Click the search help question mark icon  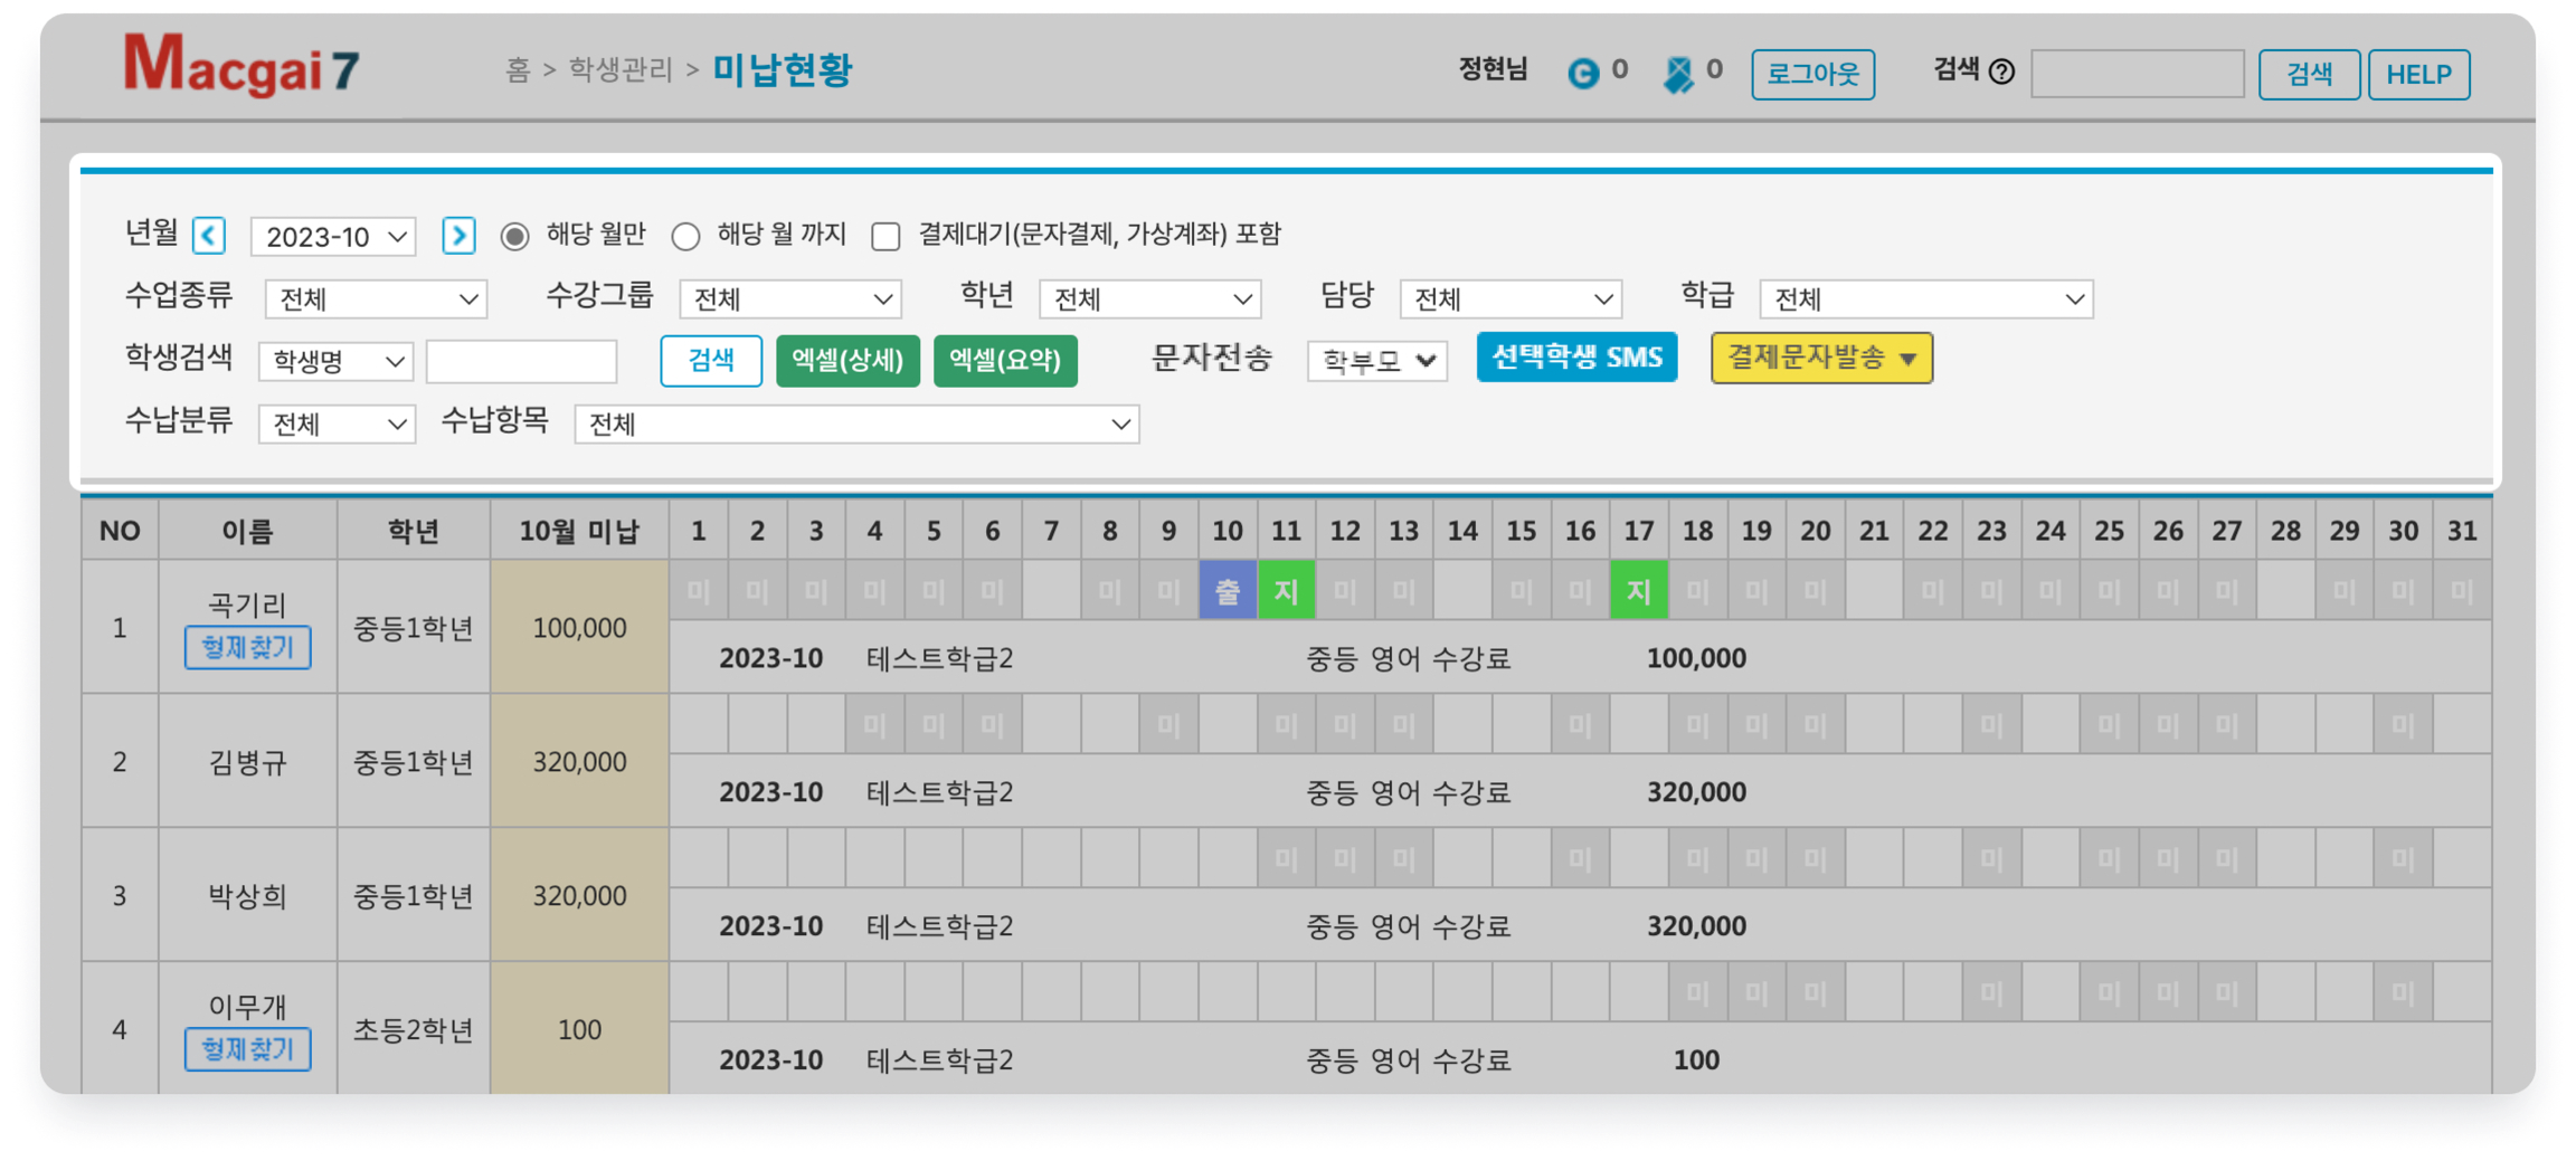tap(2001, 72)
